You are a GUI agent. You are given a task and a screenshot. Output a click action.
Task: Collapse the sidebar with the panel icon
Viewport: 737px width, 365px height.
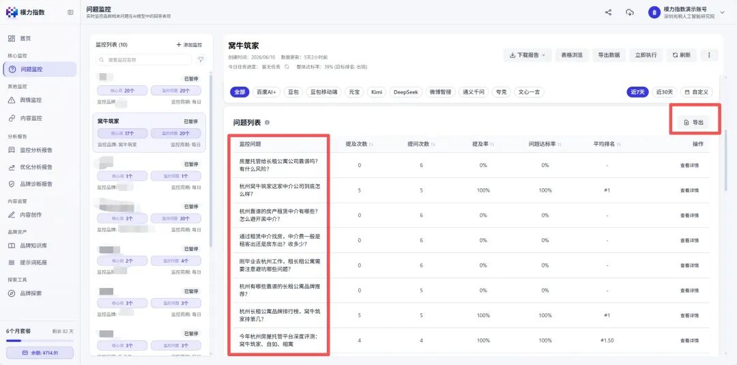pos(70,13)
